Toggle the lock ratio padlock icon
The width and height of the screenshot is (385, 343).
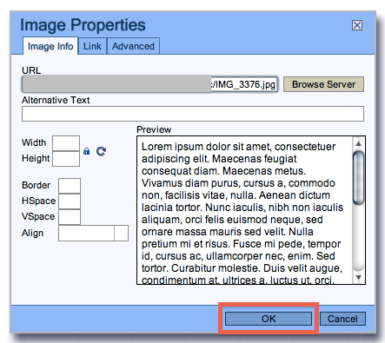point(86,151)
